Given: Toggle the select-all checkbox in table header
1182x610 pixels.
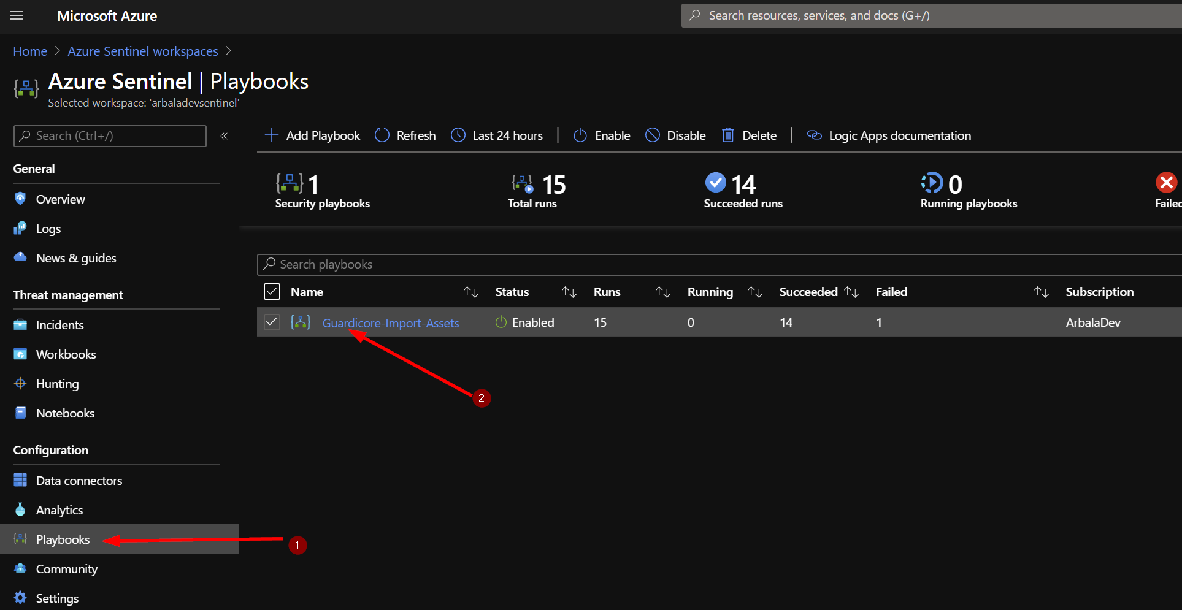Looking at the screenshot, I should point(272,291).
